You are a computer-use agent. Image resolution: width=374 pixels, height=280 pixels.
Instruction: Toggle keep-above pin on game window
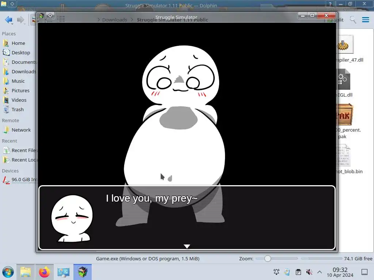[x=50, y=16]
